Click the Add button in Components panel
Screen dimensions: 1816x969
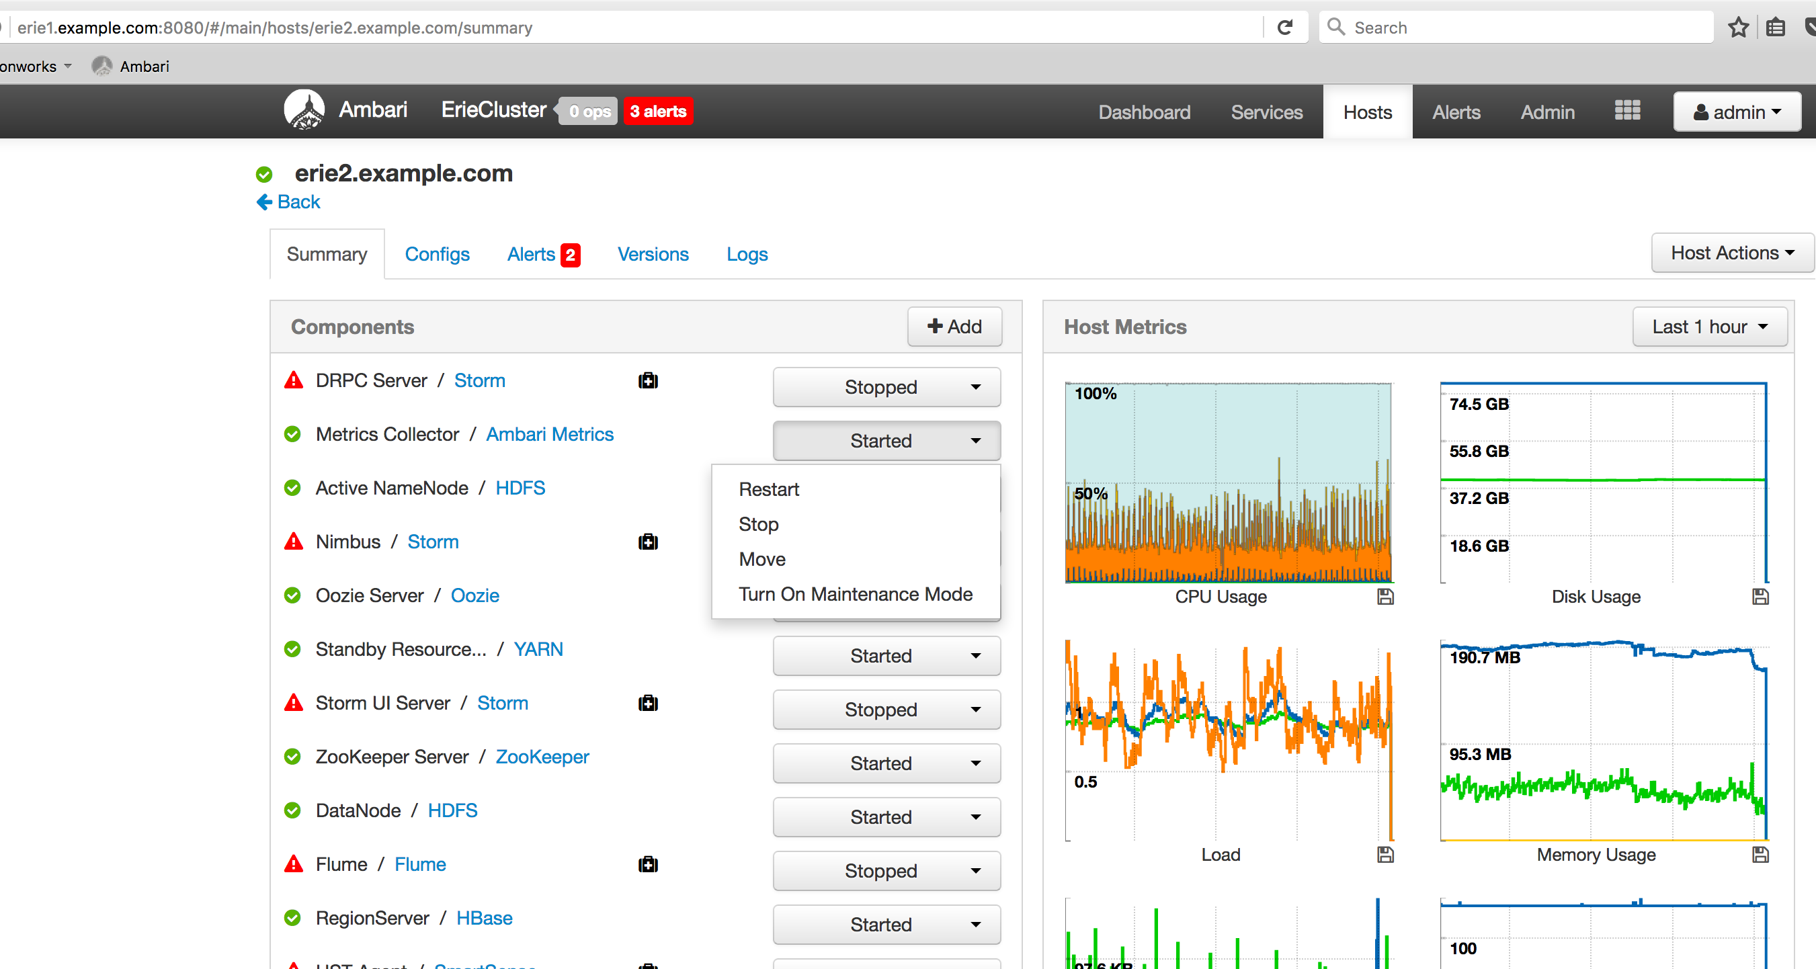coord(954,327)
